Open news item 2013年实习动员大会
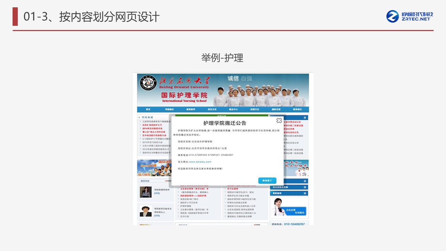446x251 pixels. [153, 142]
